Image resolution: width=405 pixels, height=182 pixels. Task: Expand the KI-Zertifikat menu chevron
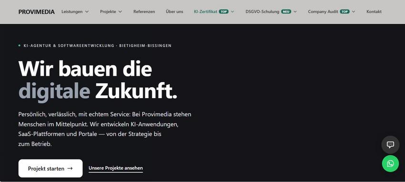tap(233, 11)
